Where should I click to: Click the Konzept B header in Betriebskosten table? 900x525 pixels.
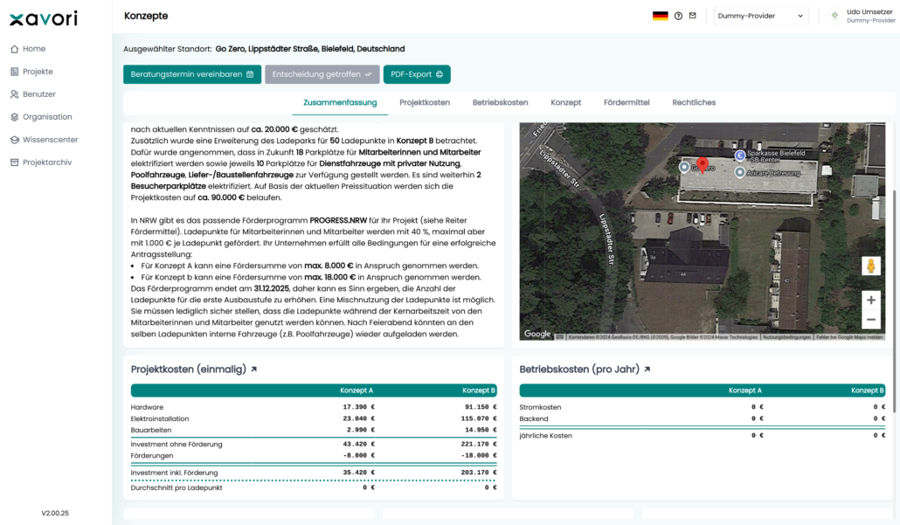[868, 390]
